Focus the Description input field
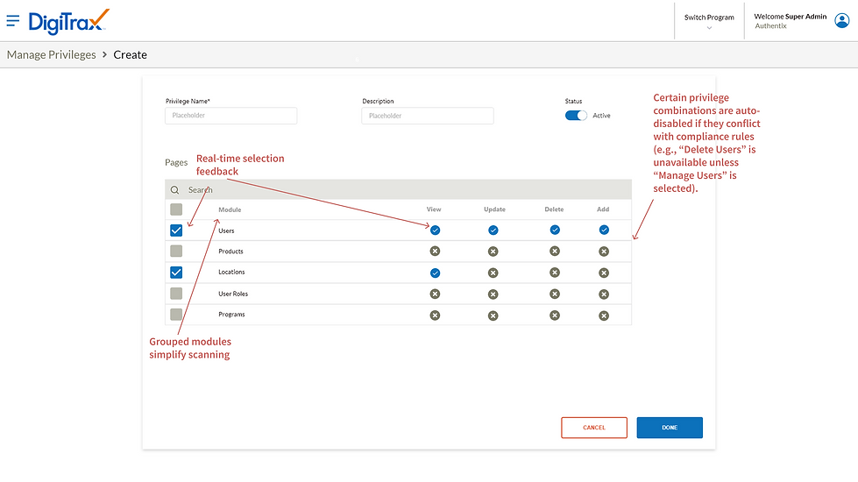Image resolution: width=858 pixels, height=482 pixels. coord(428,116)
